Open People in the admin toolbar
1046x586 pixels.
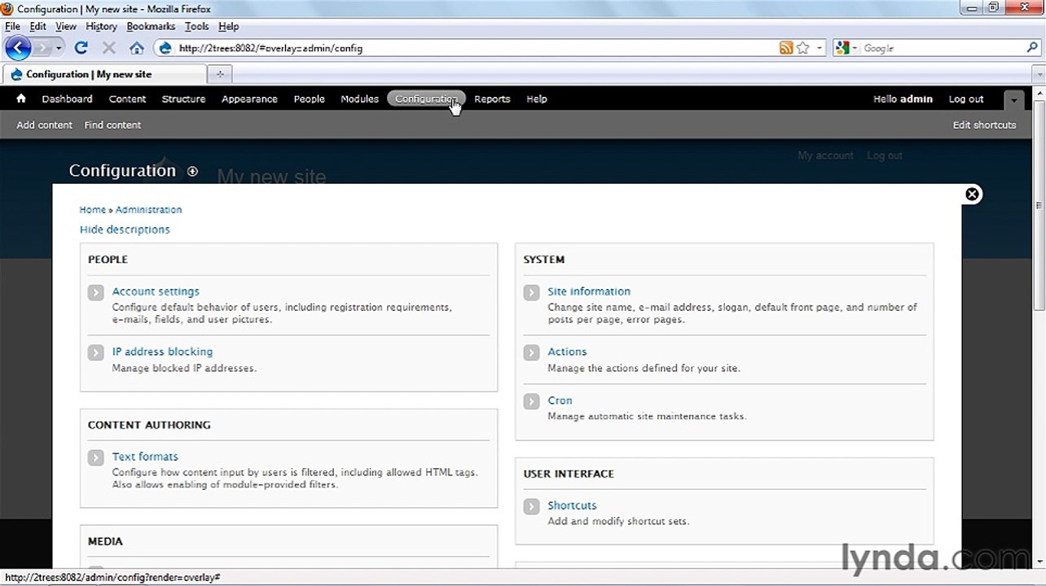[x=309, y=98]
